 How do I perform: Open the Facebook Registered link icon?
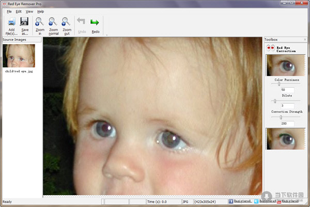(x=231, y=201)
